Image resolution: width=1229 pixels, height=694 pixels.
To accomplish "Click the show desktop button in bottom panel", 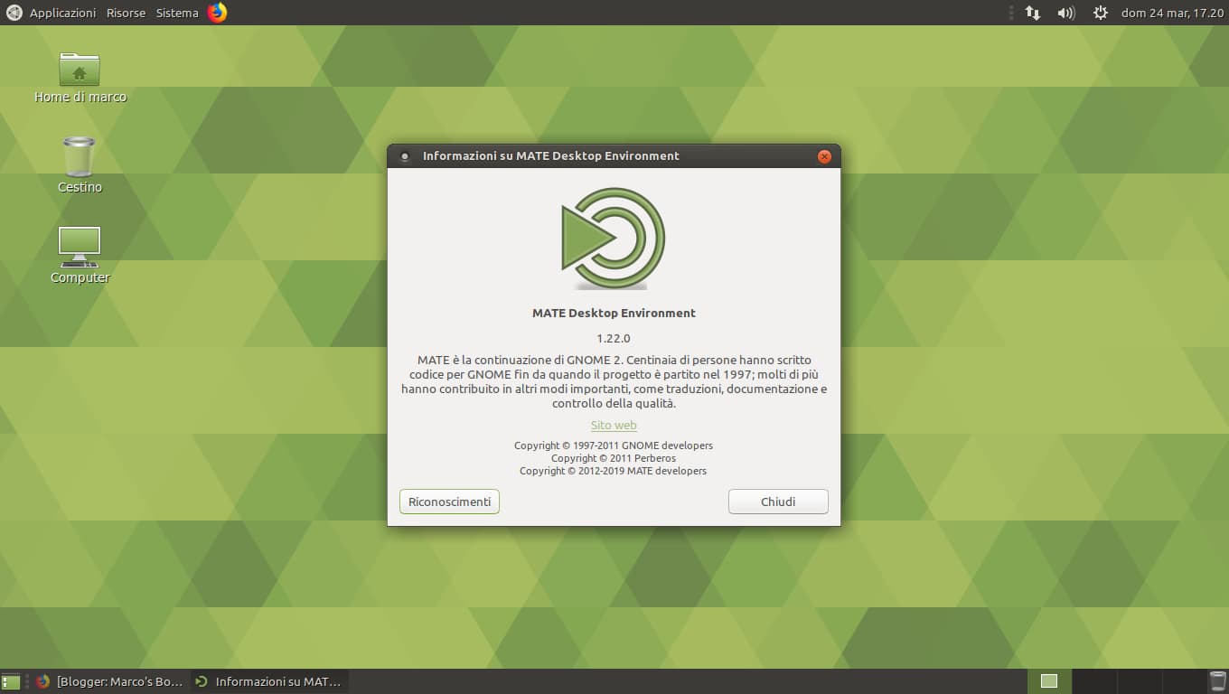I will tap(12, 681).
